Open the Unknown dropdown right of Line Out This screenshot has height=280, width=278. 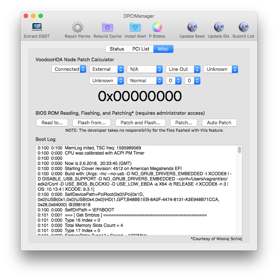pyautogui.click(x=221, y=69)
